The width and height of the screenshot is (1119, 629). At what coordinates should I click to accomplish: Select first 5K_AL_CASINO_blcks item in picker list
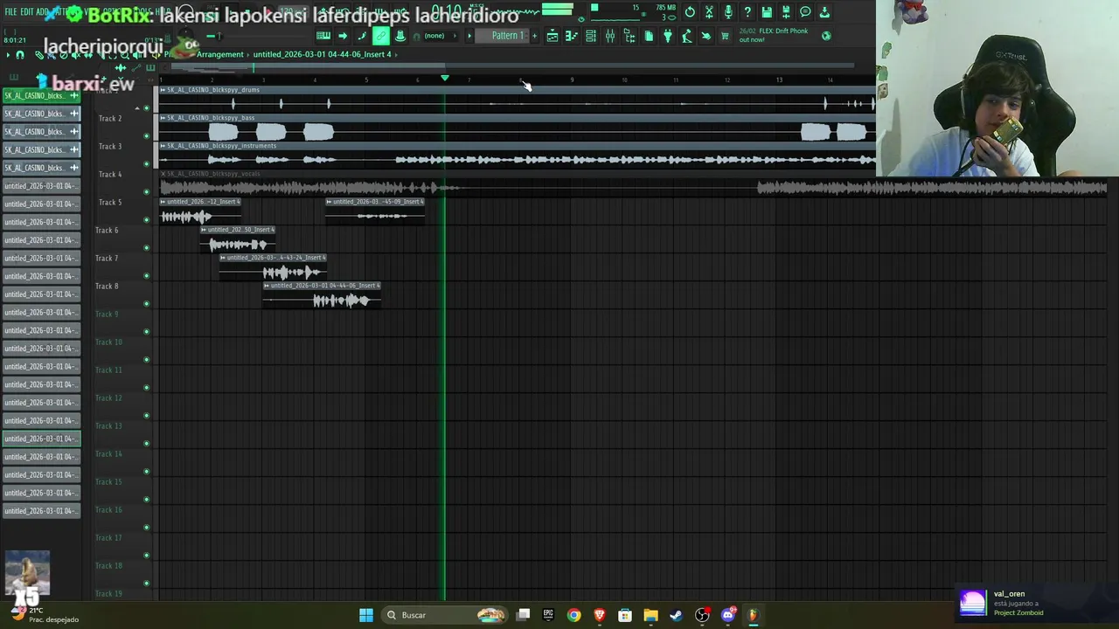(x=41, y=95)
